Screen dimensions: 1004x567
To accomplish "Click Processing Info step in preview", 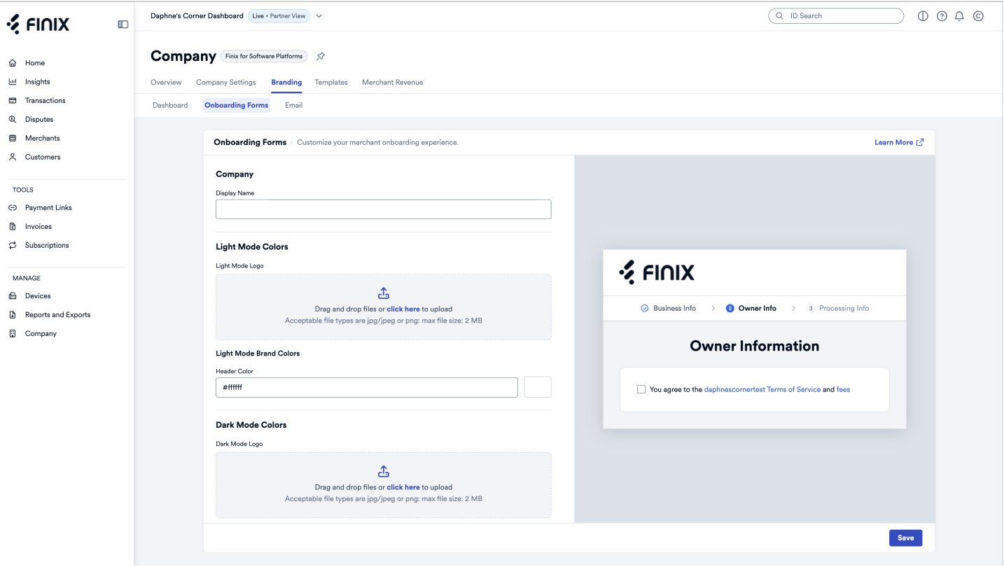I will pos(837,308).
